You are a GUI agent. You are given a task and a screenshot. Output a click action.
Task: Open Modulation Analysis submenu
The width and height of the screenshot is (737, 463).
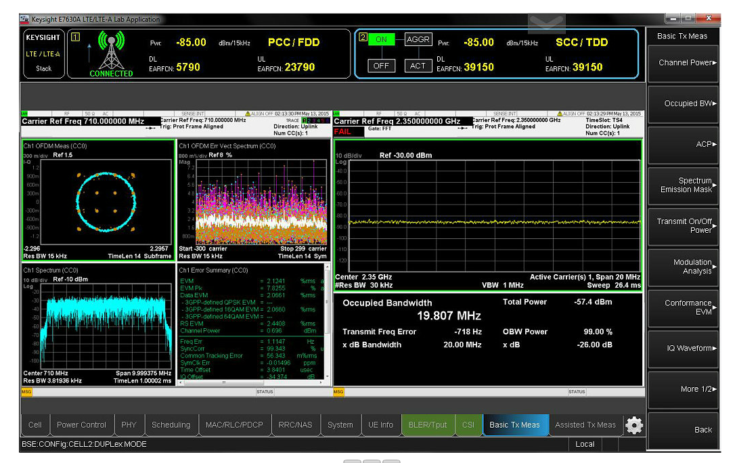click(683, 267)
